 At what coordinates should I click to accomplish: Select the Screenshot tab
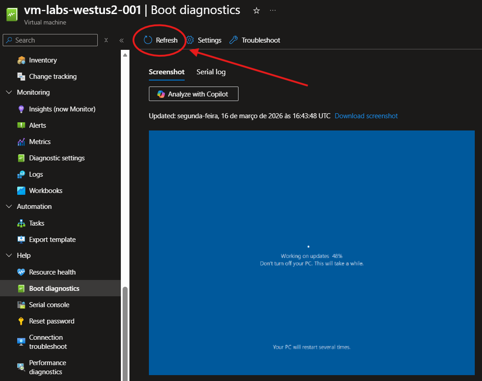click(x=167, y=72)
